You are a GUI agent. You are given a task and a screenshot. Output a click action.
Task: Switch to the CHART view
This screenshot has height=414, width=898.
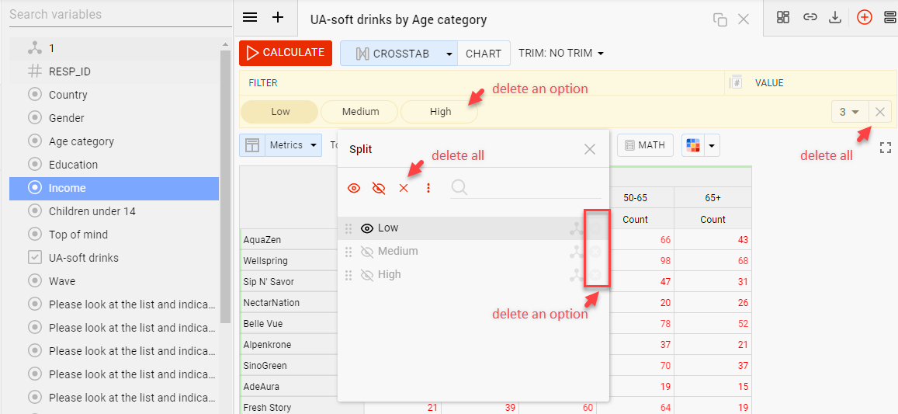(x=484, y=54)
